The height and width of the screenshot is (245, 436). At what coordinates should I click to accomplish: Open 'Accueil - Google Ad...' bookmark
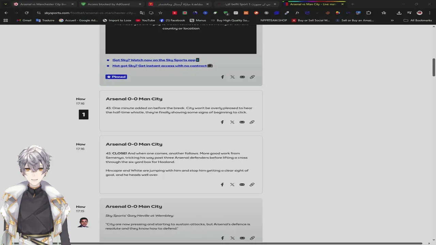(79, 20)
